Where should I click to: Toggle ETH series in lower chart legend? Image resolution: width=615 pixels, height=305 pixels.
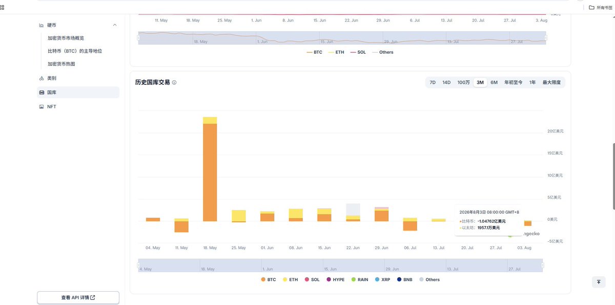[290, 279]
